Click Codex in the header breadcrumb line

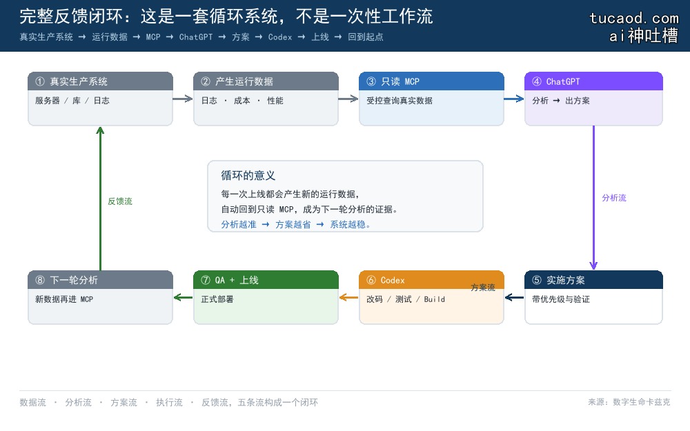point(280,37)
